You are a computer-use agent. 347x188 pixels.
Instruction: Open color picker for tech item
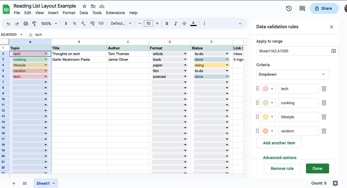tap(268, 89)
